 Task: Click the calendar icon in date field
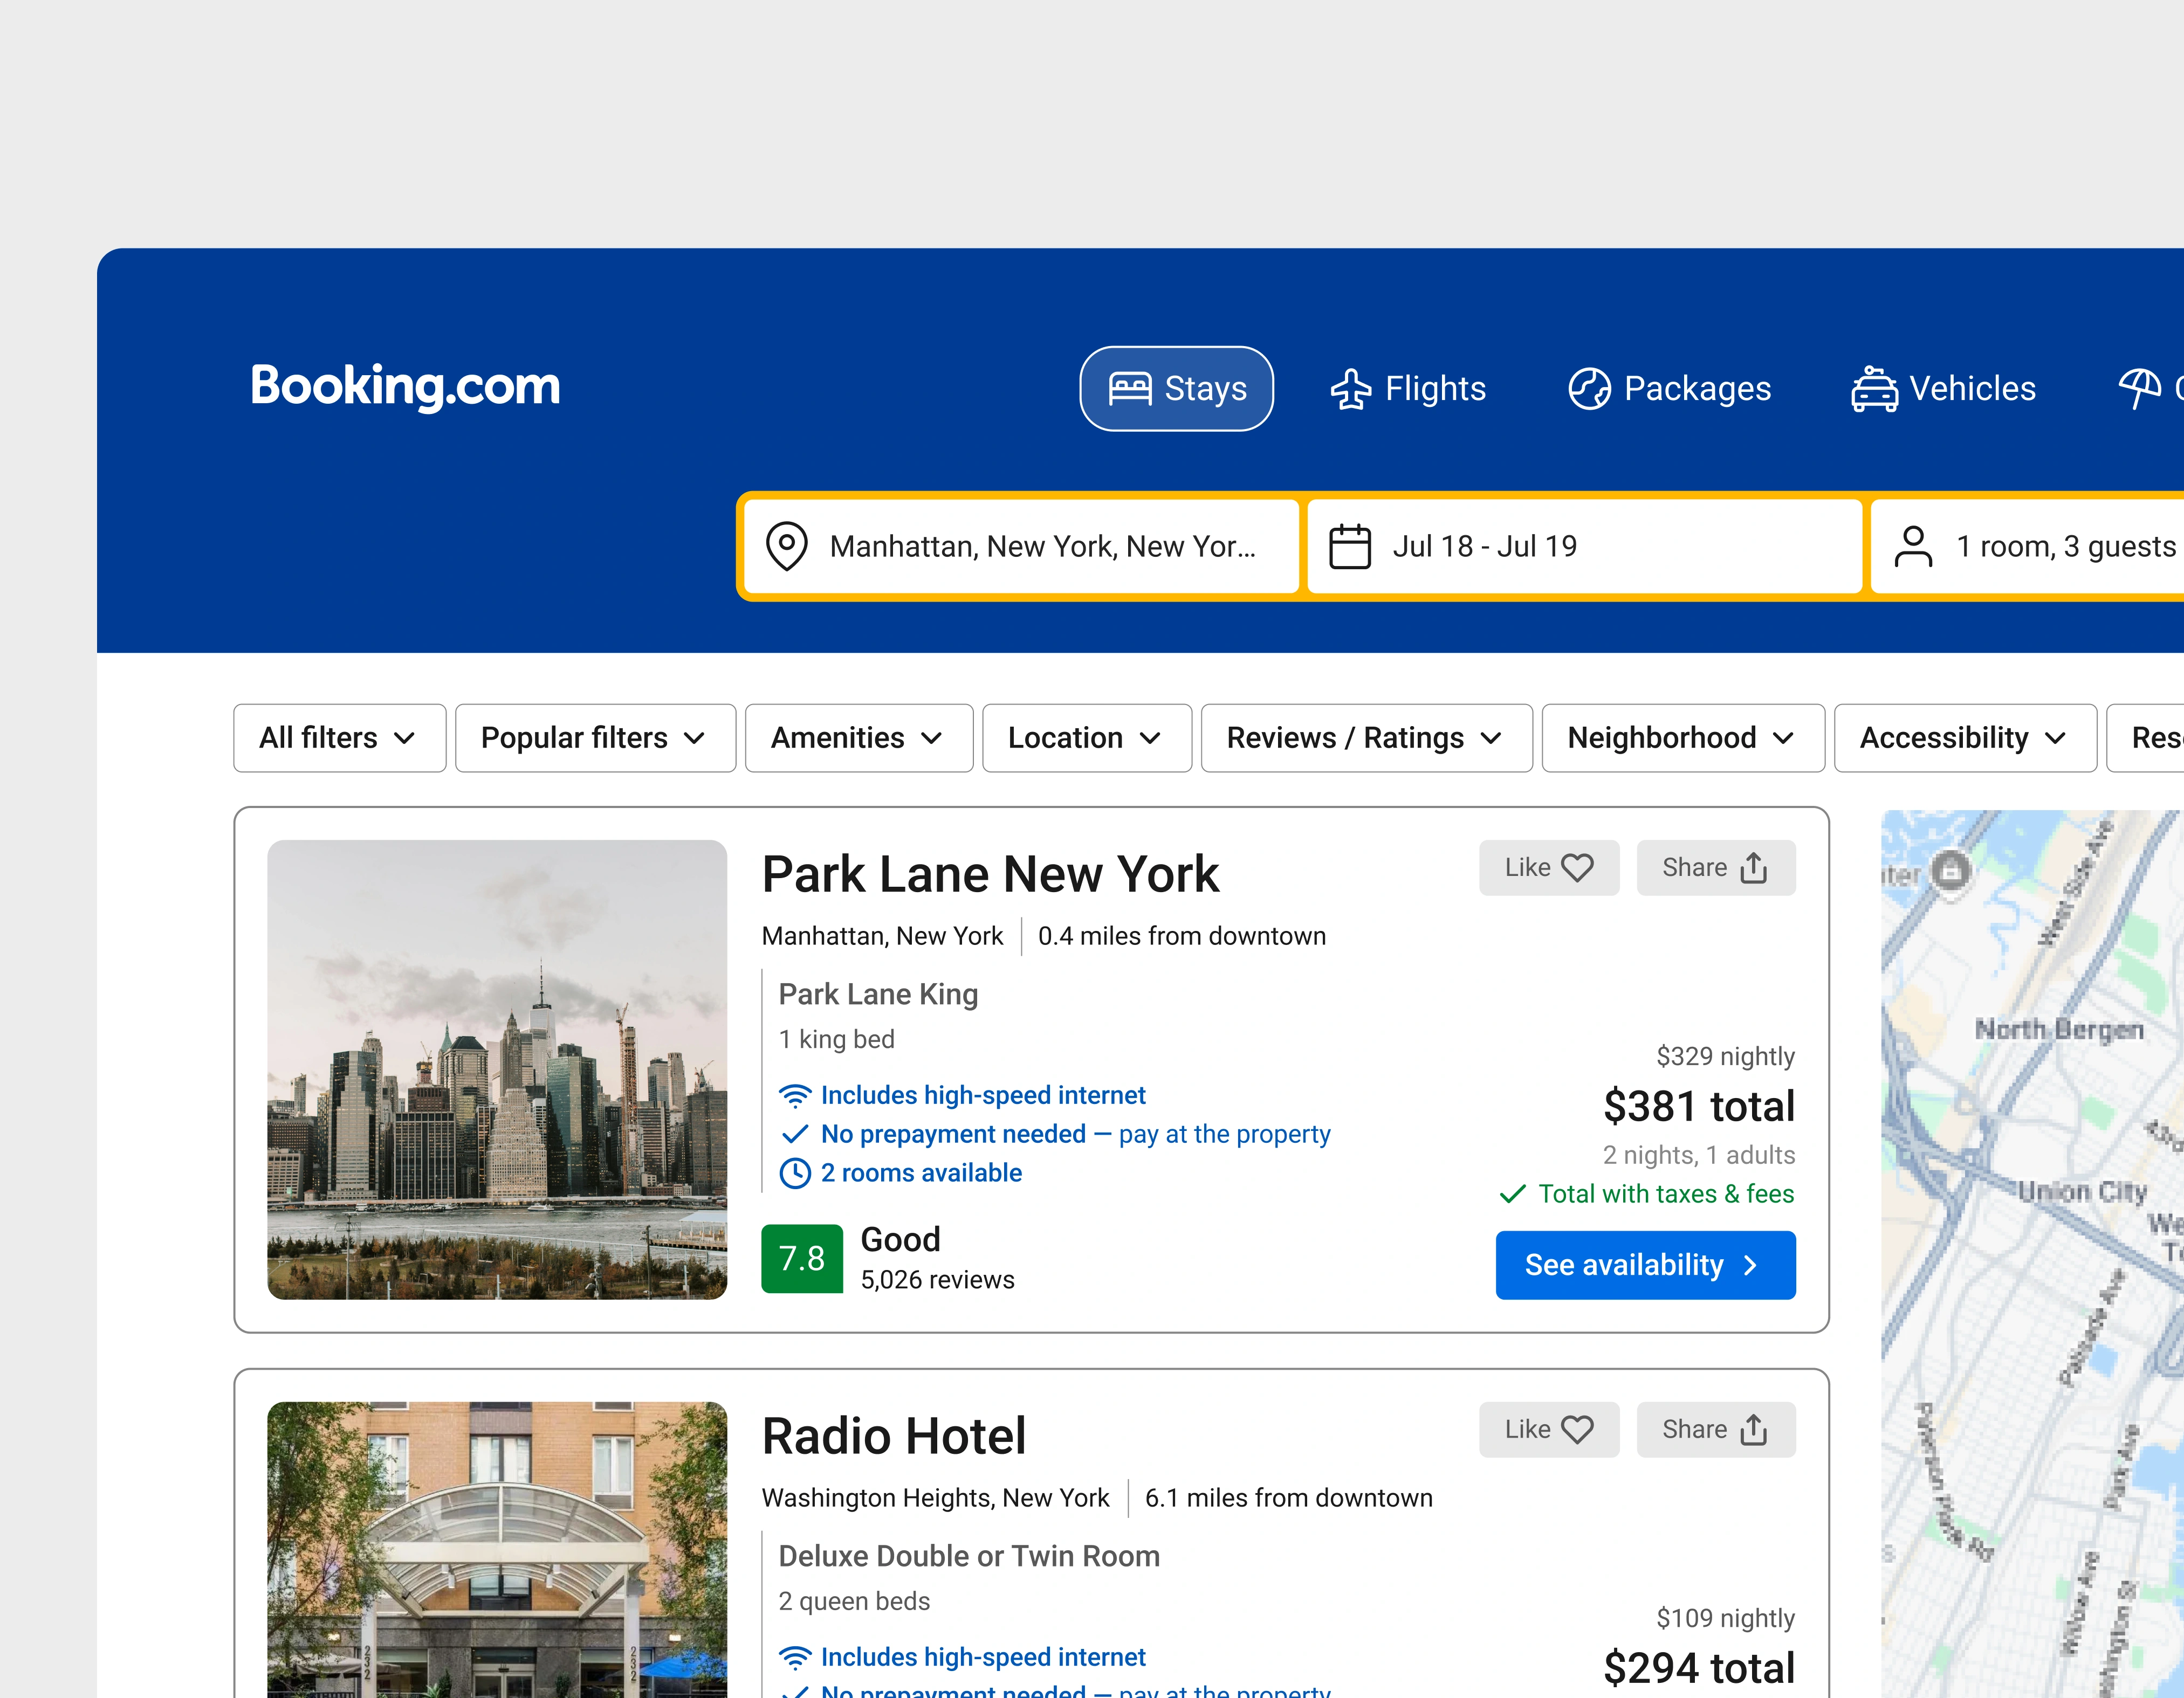[x=1349, y=546]
